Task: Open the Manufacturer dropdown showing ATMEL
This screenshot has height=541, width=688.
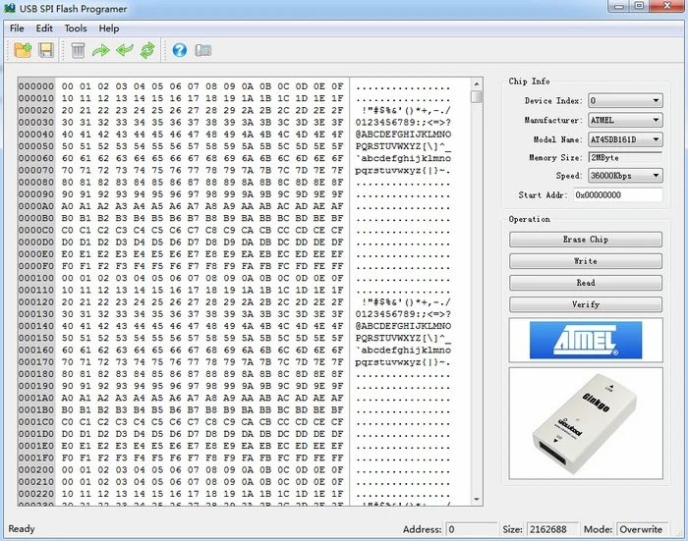Action: pos(625,120)
